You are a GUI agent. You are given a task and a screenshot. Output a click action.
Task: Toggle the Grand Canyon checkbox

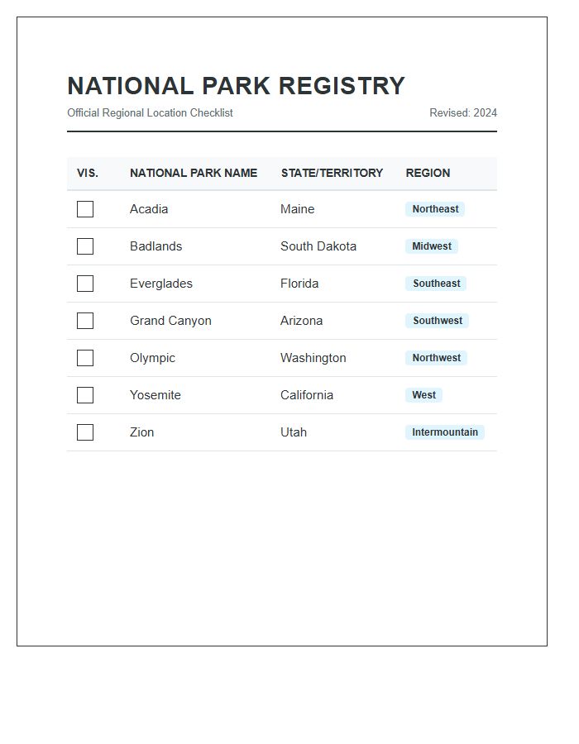(x=85, y=321)
